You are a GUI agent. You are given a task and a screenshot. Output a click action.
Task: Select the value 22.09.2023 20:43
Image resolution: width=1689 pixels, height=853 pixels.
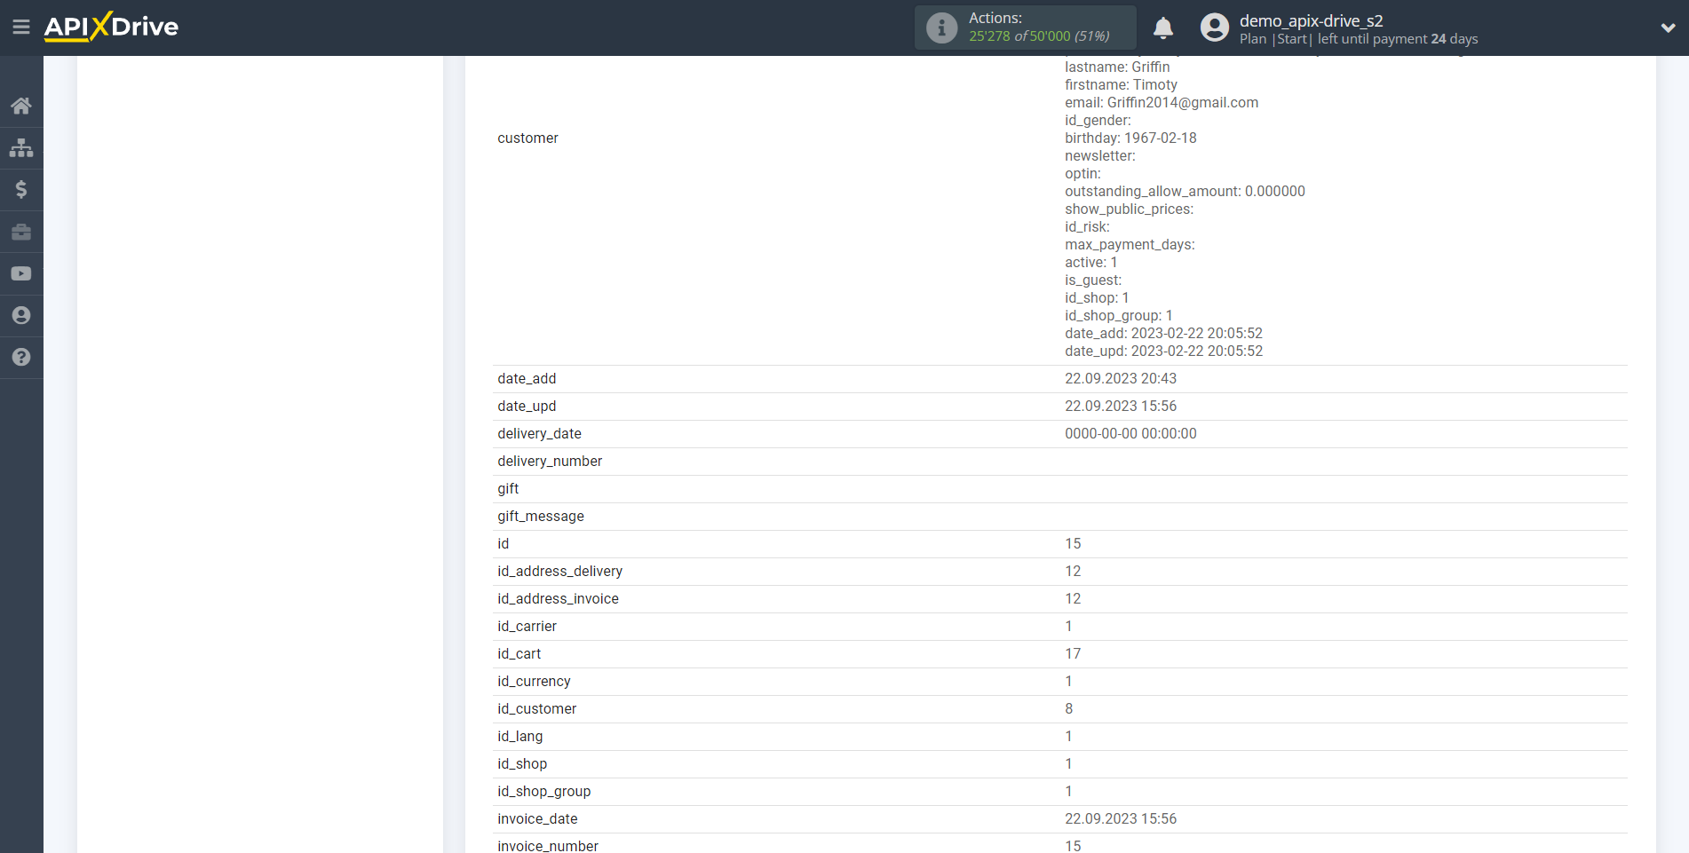1121,378
